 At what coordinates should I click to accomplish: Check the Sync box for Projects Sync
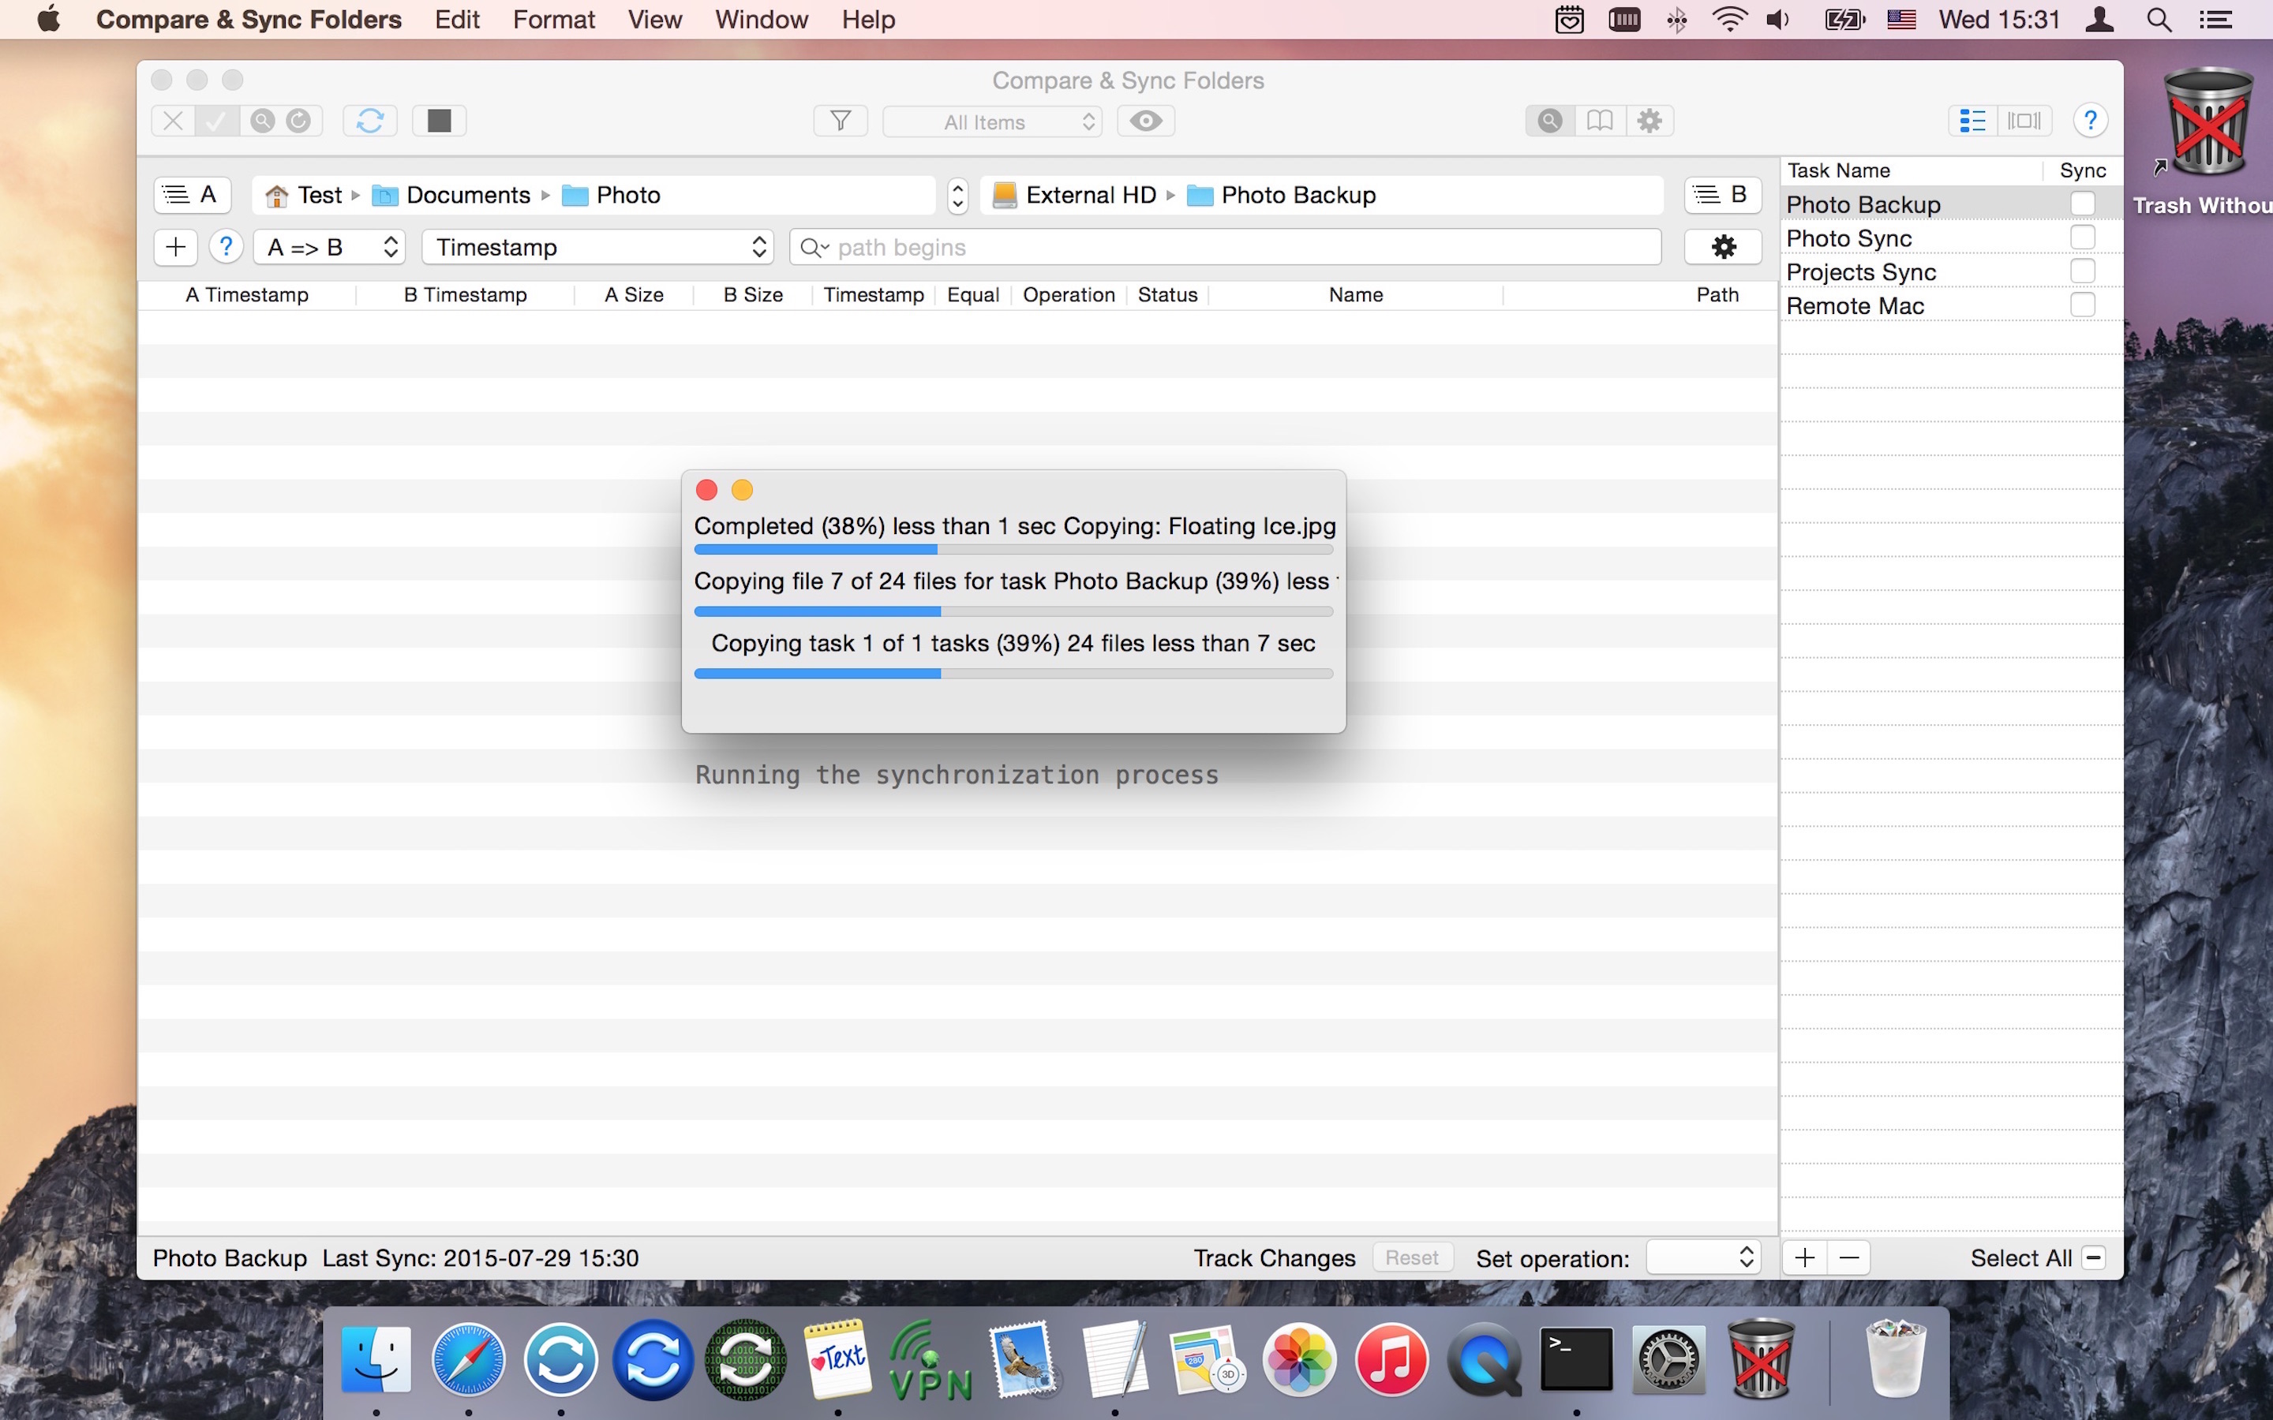pyautogui.click(x=2082, y=271)
